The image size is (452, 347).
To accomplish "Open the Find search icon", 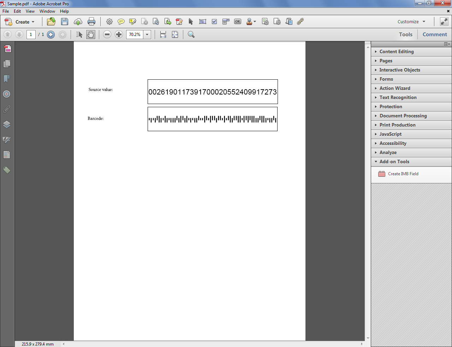I will pos(191,35).
